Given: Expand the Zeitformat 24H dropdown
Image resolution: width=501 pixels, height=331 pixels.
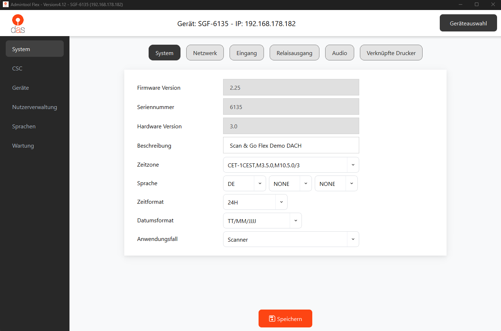Looking at the screenshot, I should tap(255, 202).
